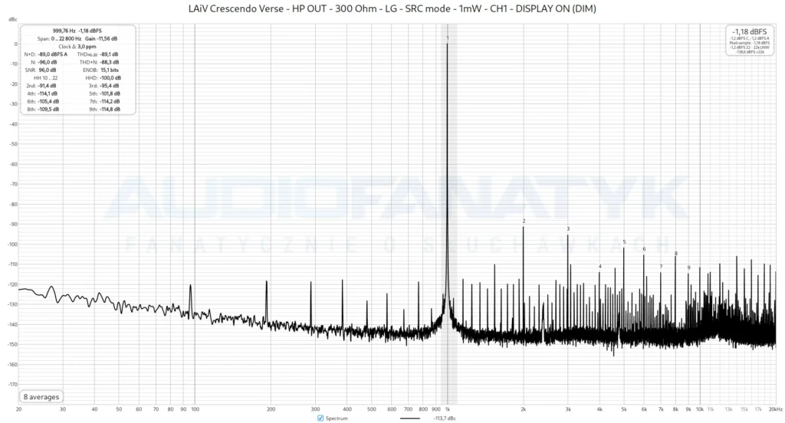Click the LAiV Crescendo Verse graph title

tap(392, 8)
